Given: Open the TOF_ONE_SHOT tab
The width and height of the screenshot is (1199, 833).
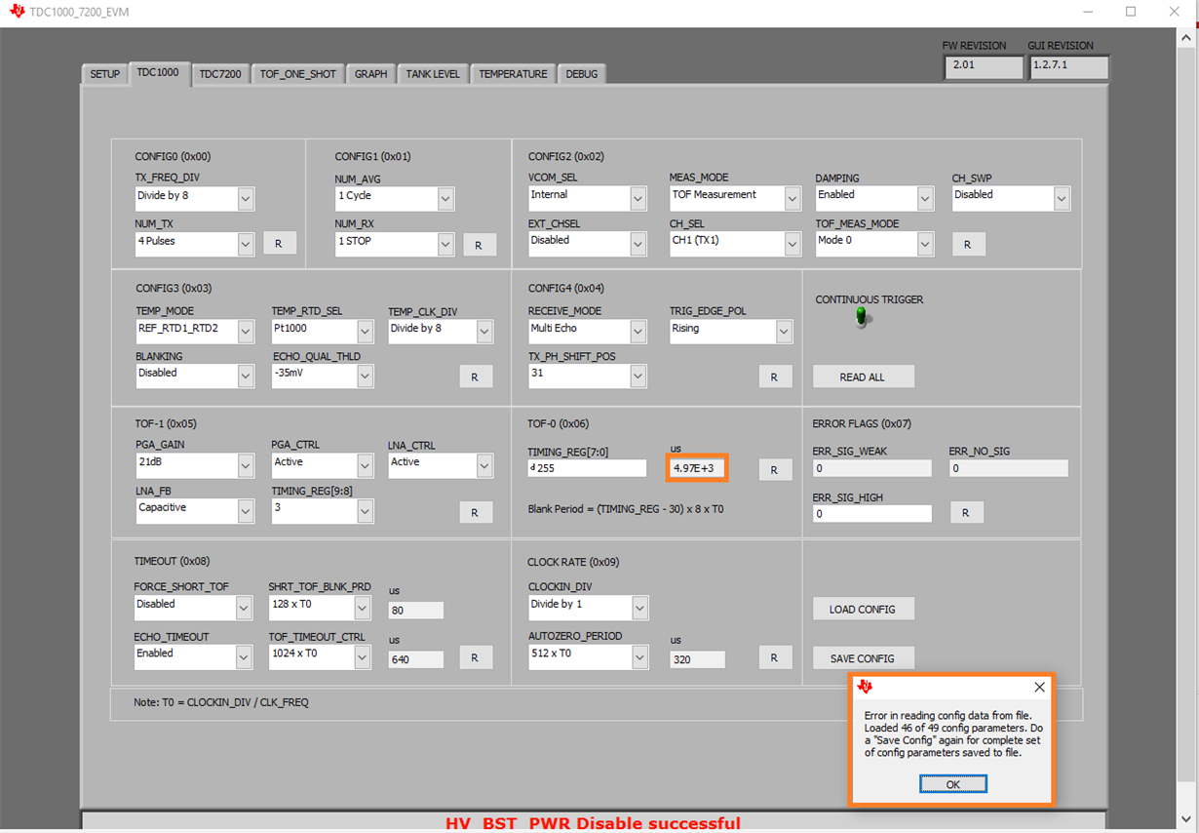Looking at the screenshot, I should (x=297, y=74).
